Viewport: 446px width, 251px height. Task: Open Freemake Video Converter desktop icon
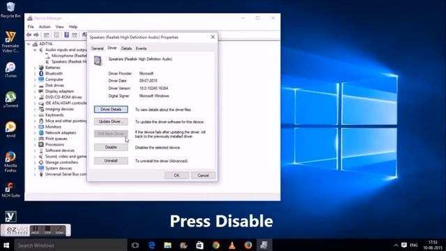pyautogui.click(x=10, y=42)
